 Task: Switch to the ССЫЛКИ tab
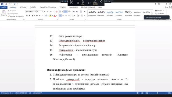tap(63, 7)
